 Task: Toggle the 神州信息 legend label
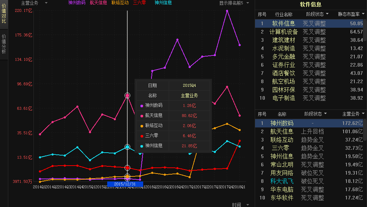(163, 3)
